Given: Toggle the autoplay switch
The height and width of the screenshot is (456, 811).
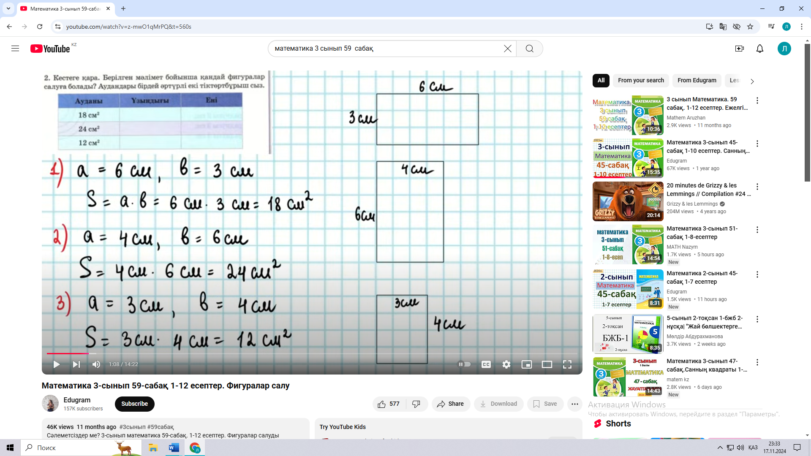Looking at the screenshot, I should click(465, 364).
